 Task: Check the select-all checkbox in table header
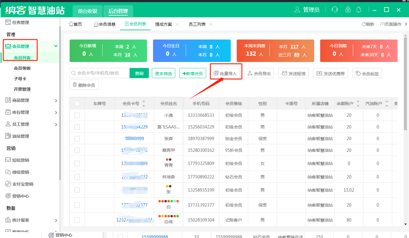point(77,104)
